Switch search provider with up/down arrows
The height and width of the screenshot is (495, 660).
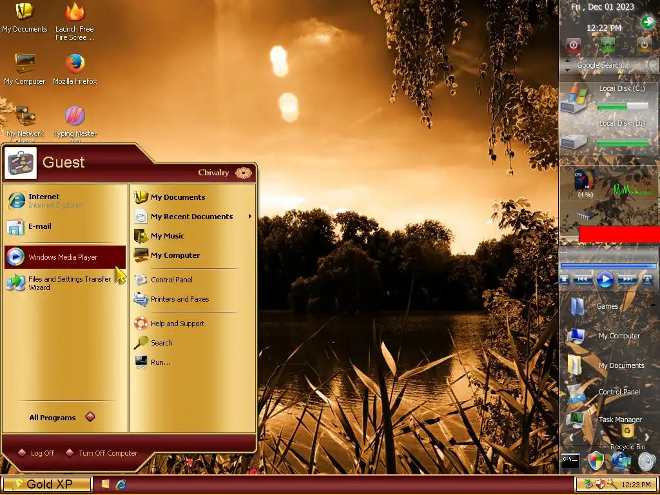(567, 65)
